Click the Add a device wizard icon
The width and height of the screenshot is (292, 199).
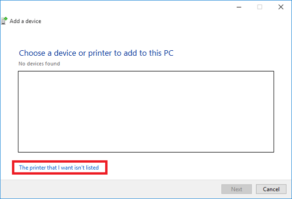[x=4, y=20]
